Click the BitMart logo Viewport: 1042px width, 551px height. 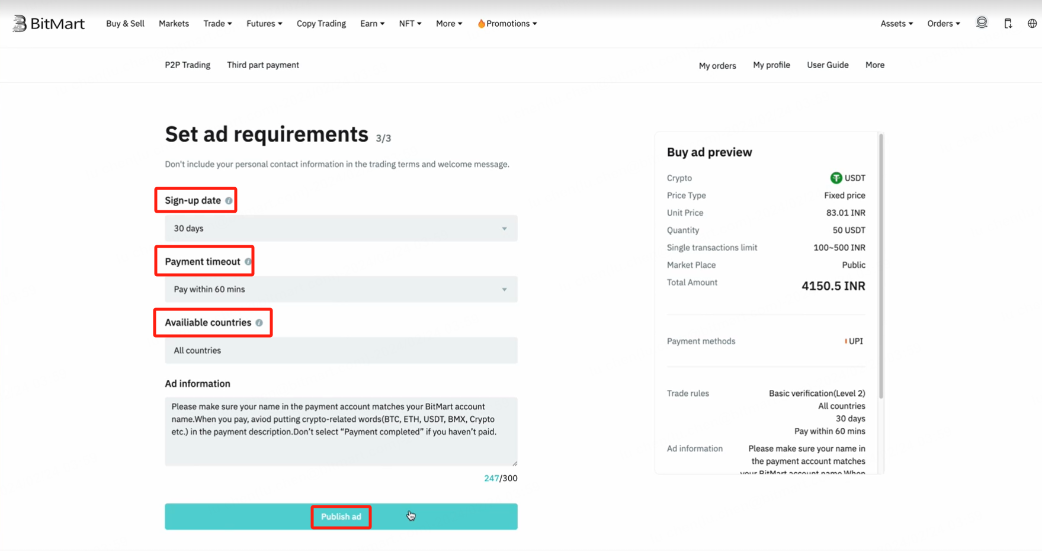coord(49,24)
